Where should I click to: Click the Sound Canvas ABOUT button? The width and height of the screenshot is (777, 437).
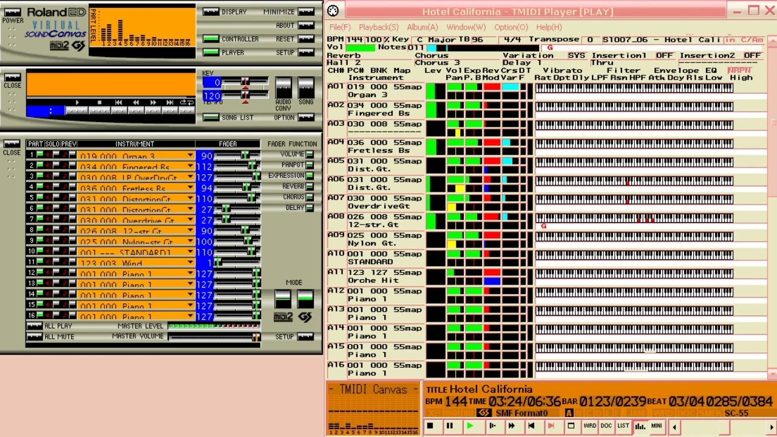(307, 25)
